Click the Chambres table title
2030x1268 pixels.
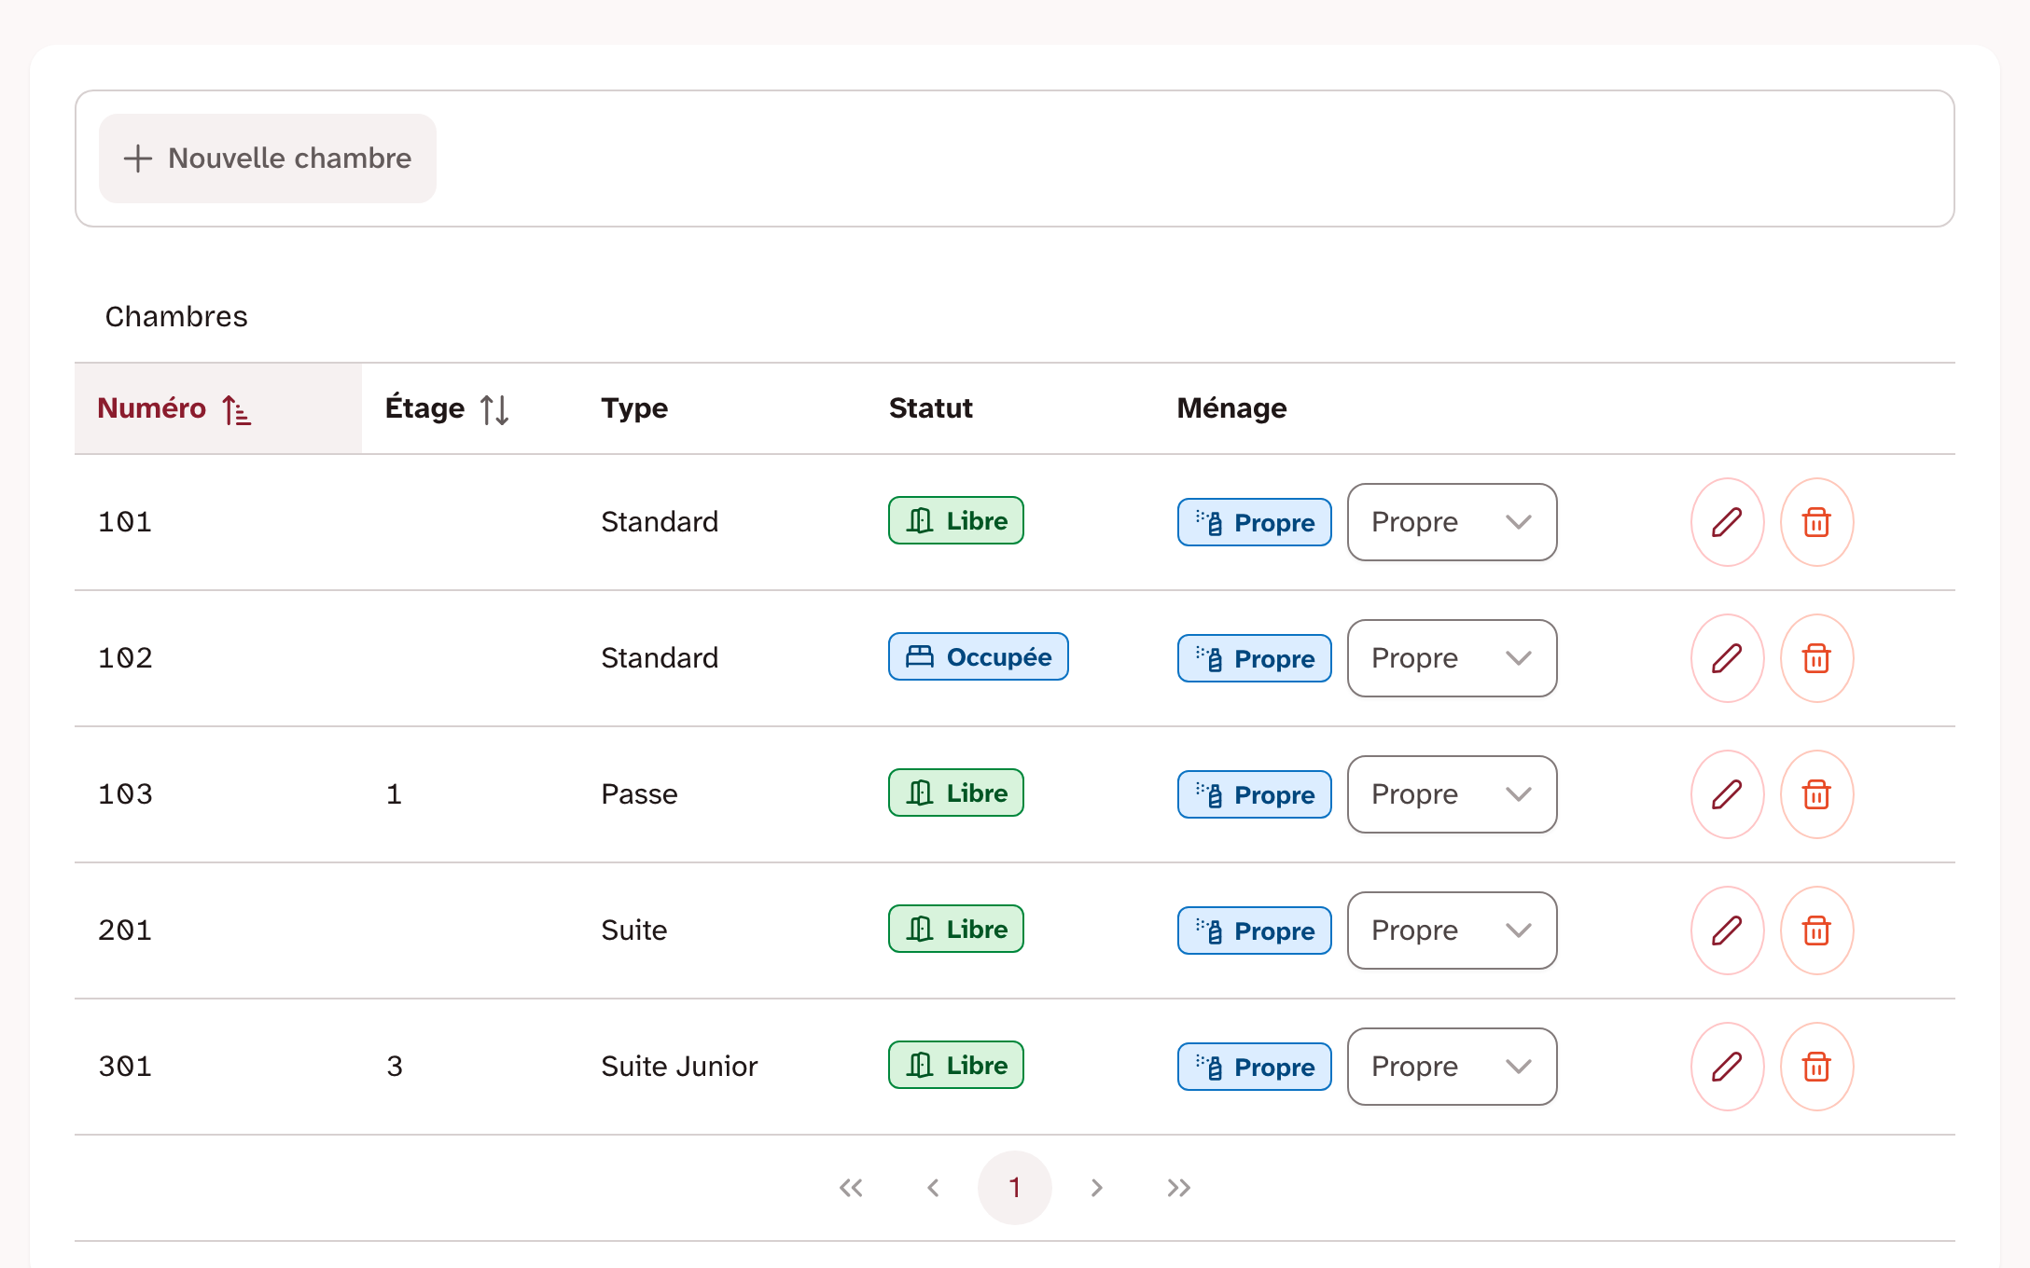pos(176,317)
